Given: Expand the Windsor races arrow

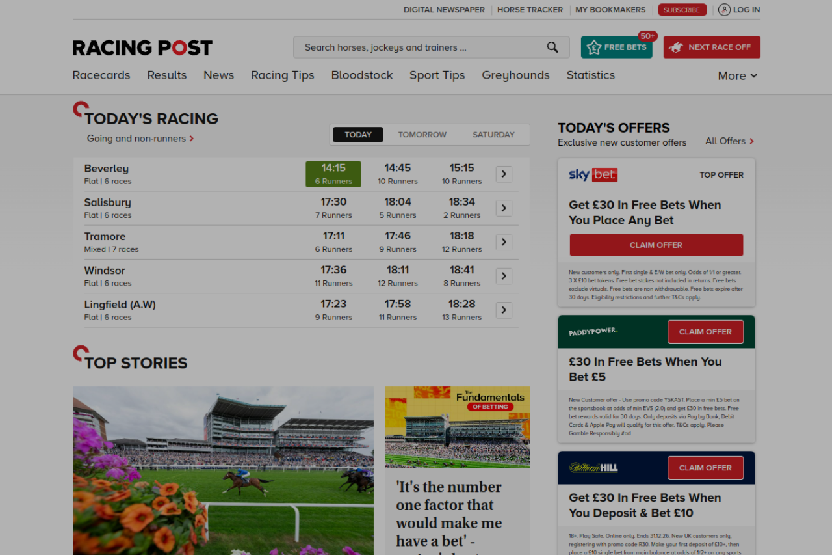Looking at the screenshot, I should [504, 276].
